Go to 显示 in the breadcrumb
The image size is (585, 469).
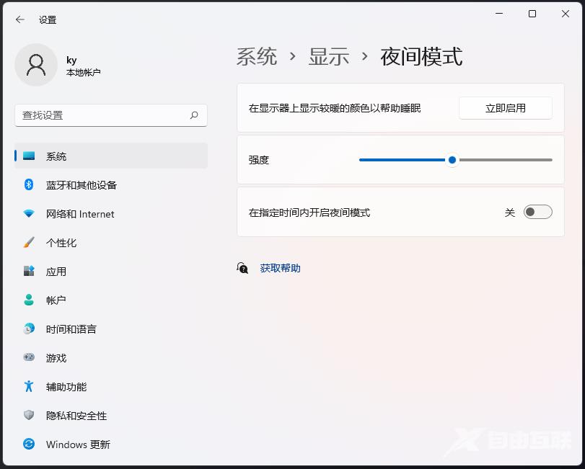click(329, 57)
